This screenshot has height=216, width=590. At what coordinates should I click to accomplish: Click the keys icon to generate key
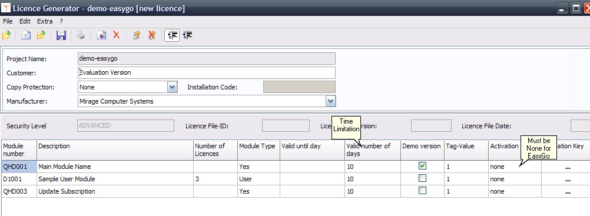coord(137,35)
